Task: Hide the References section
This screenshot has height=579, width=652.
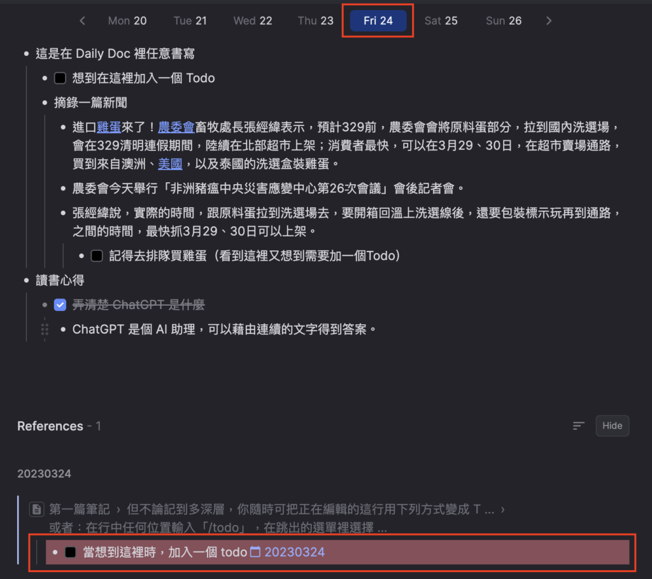Action: pyautogui.click(x=612, y=425)
